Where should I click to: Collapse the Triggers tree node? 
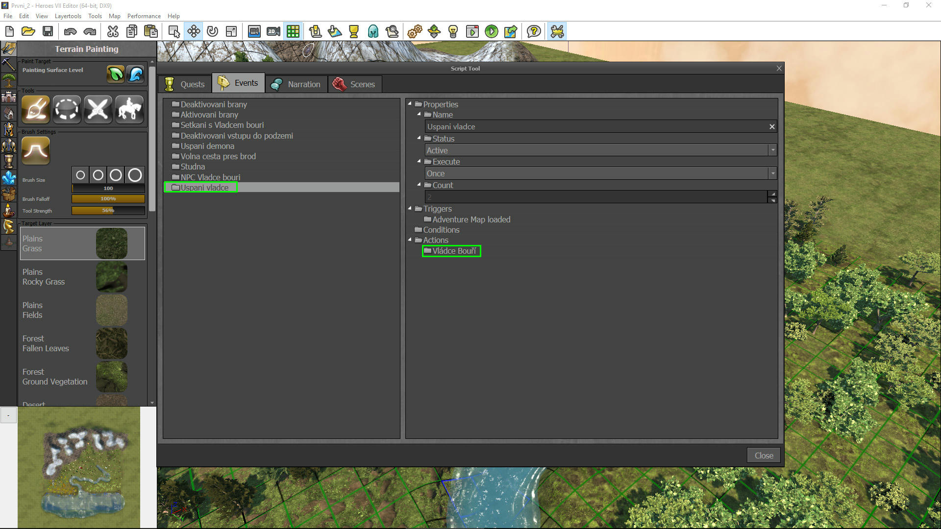click(x=410, y=208)
